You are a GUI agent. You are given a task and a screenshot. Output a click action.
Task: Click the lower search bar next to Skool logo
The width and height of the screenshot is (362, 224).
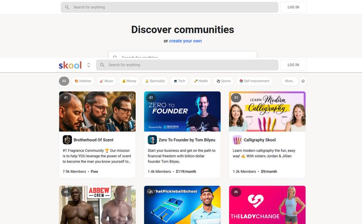187,65
